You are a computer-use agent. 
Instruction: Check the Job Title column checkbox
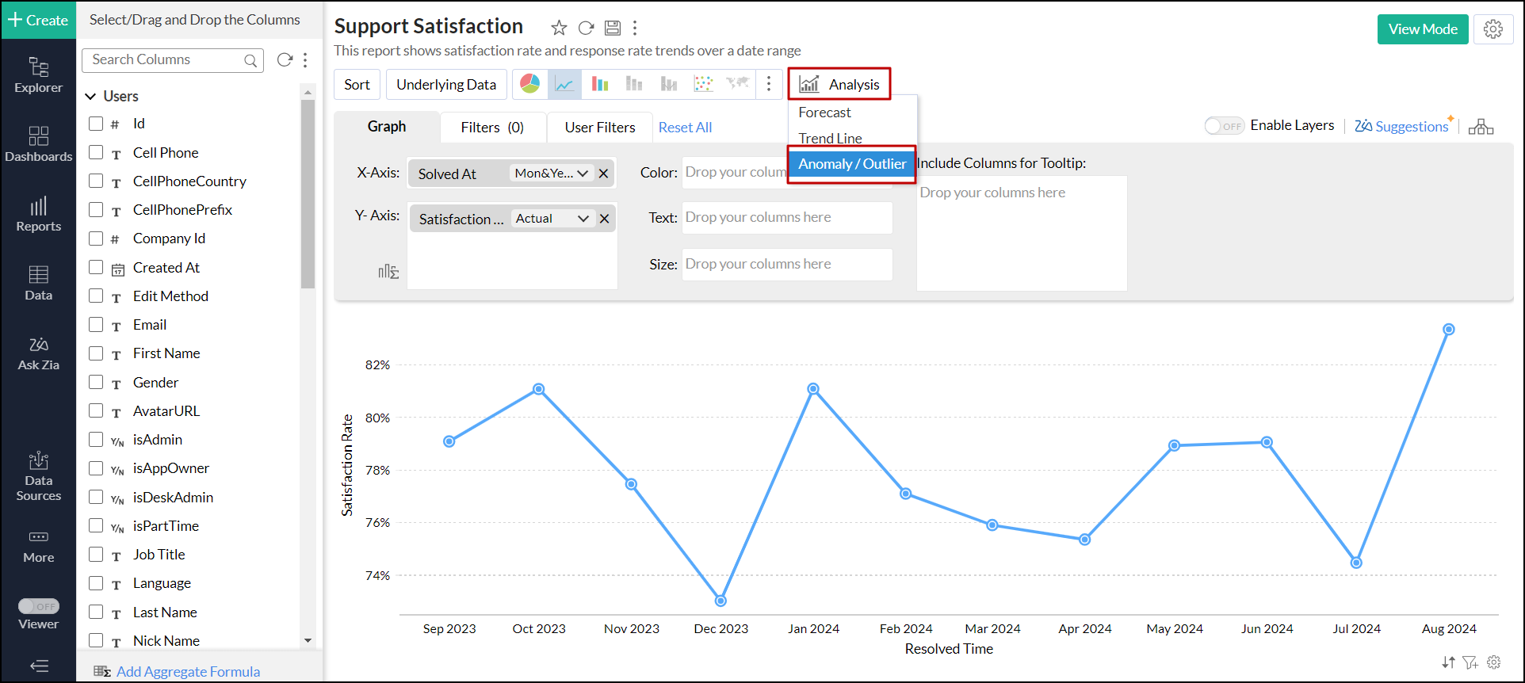tap(96, 554)
